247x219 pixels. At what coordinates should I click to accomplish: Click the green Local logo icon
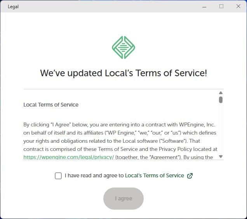point(124,47)
